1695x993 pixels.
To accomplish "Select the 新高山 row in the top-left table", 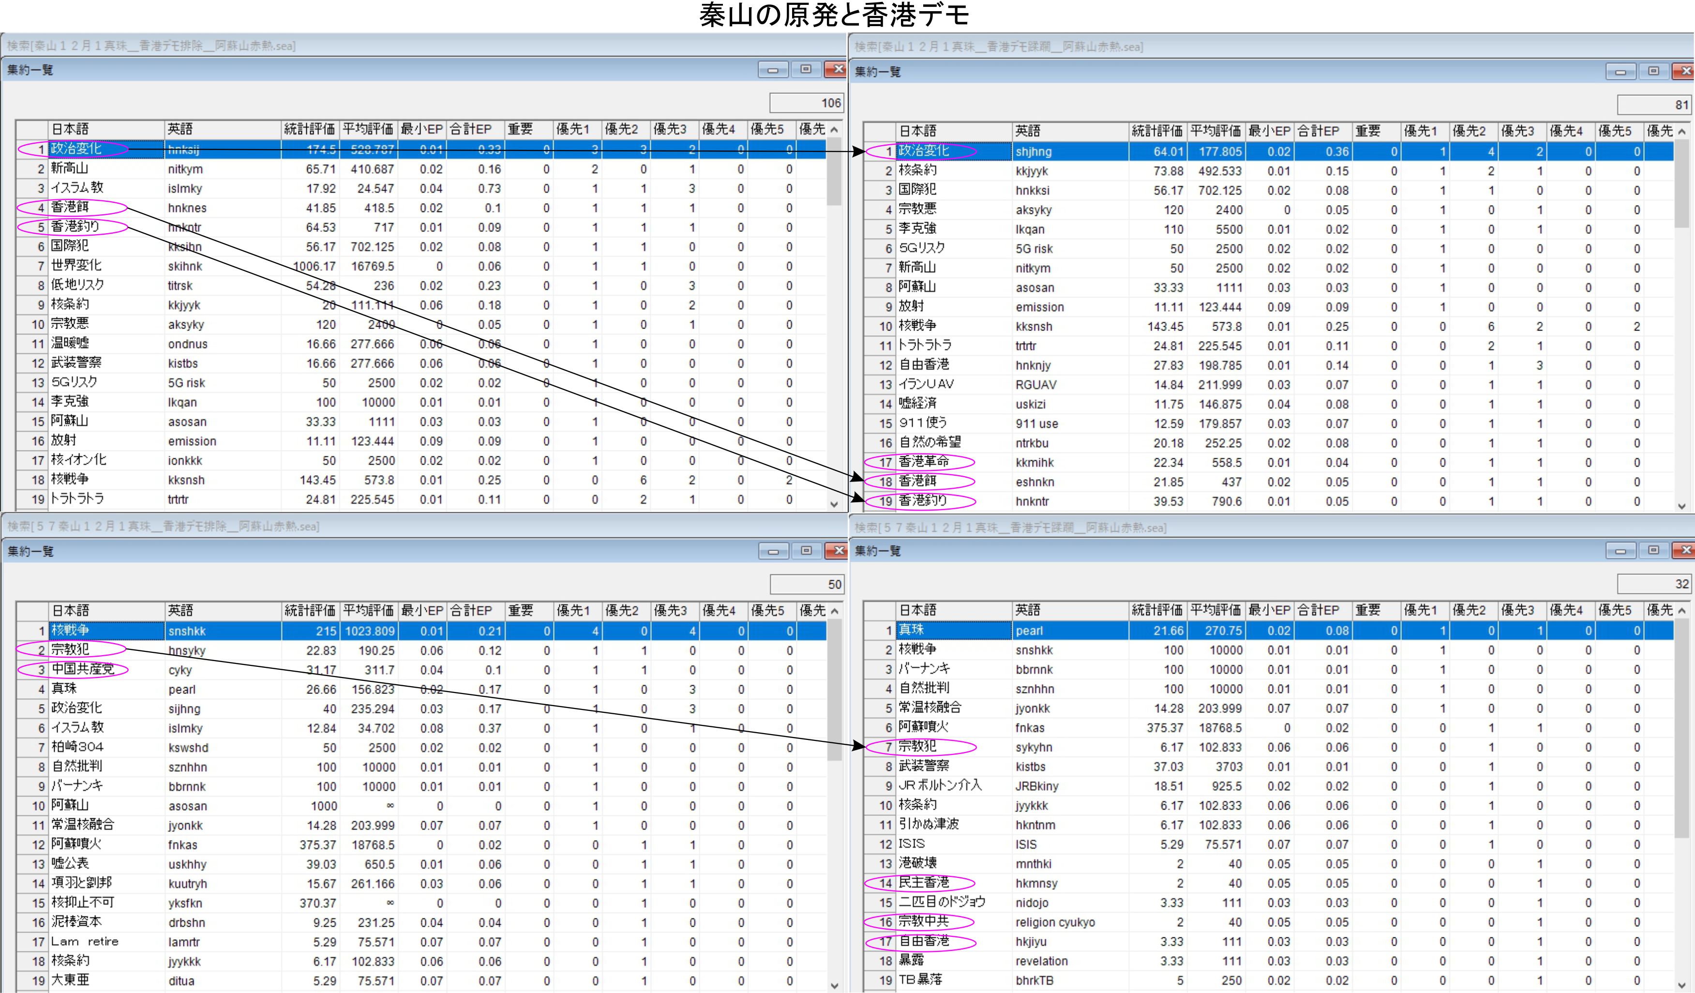I will 70,169.
